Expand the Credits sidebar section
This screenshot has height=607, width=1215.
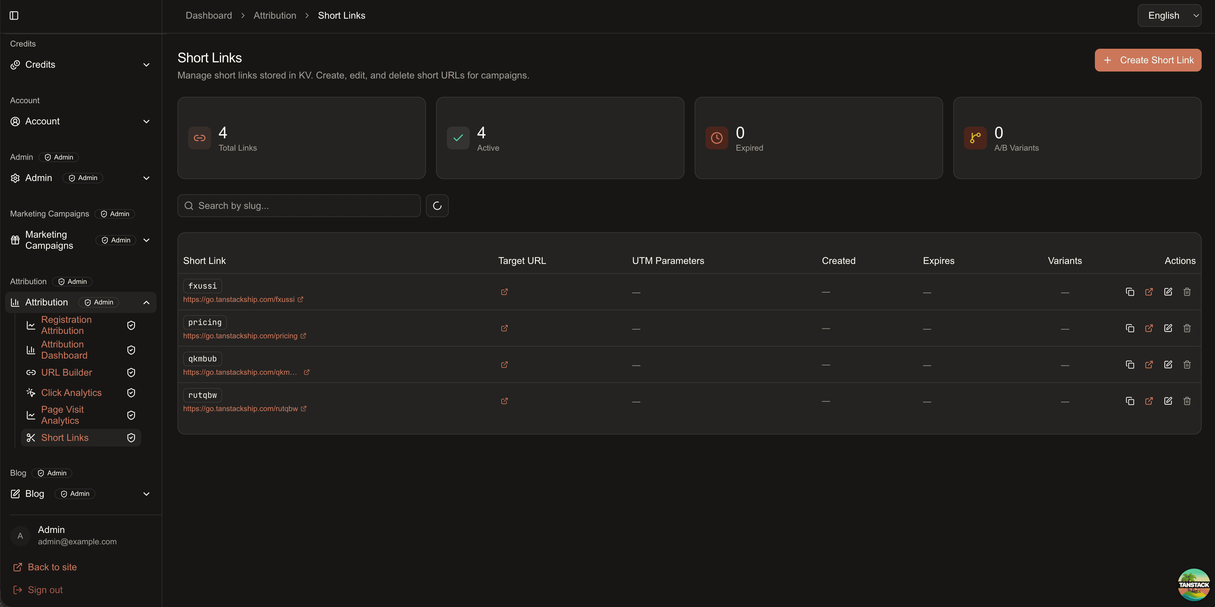coord(81,65)
